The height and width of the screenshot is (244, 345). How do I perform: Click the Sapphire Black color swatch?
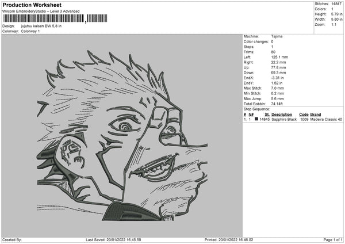256,119
